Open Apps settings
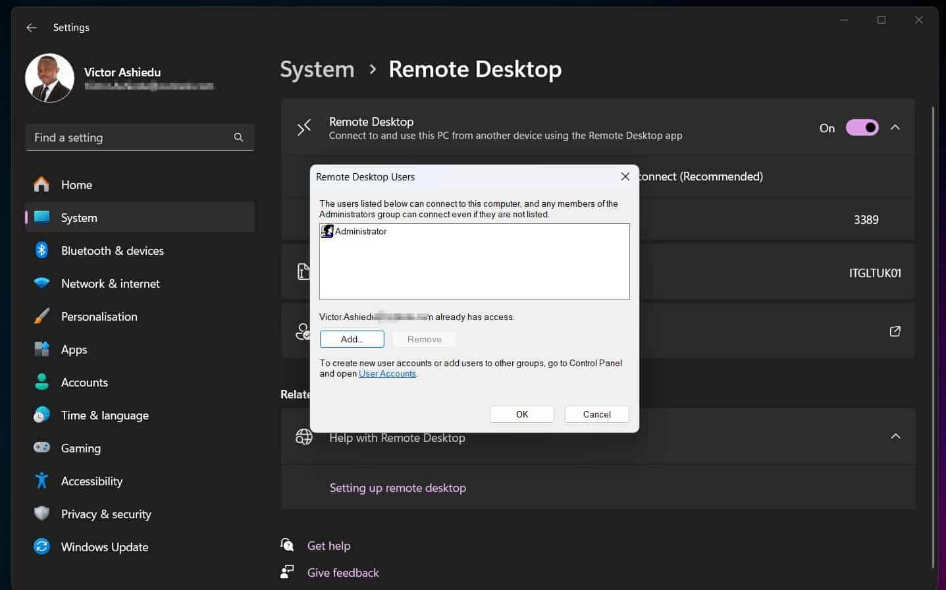The height and width of the screenshot is (590, 946). click(x=140, y=349)
